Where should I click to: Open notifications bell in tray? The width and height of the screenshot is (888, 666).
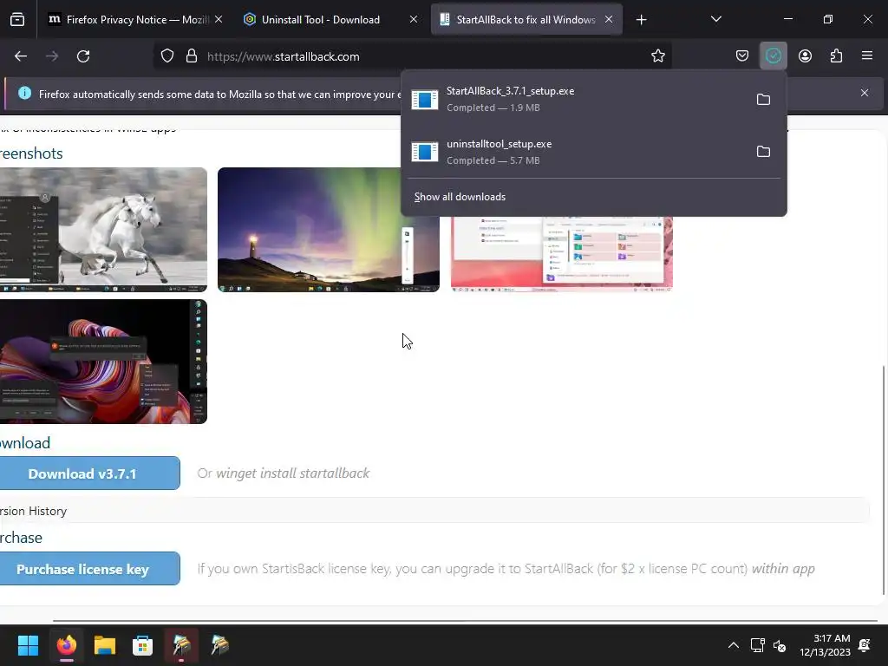(865, 645)
